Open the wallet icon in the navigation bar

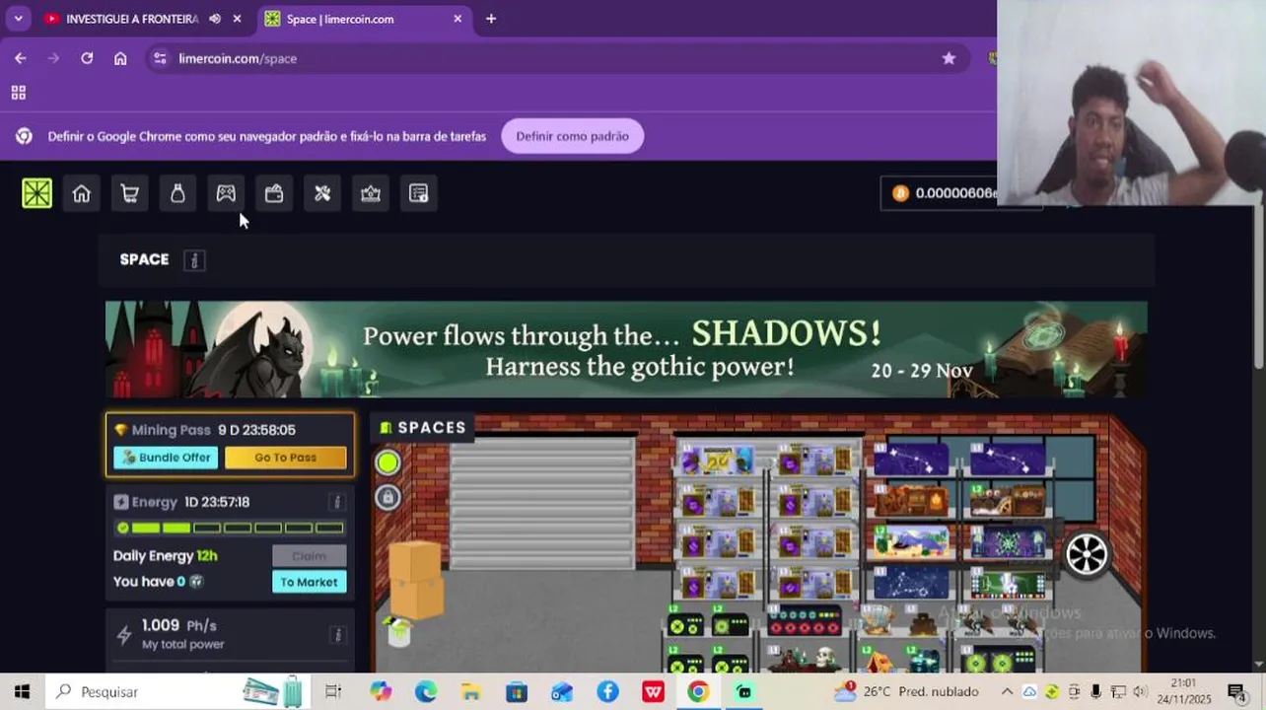[x=274, y=193]
